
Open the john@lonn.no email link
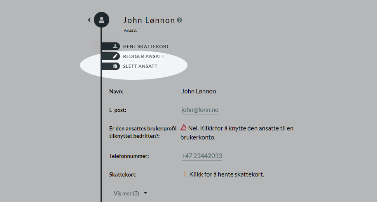pyautogui.click(x=200, y=110)
